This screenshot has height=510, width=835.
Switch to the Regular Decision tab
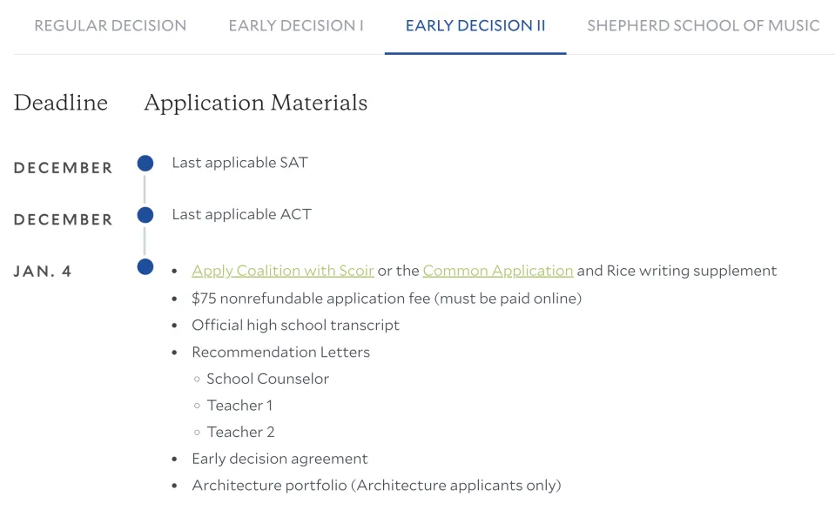[x=110, y=26]
